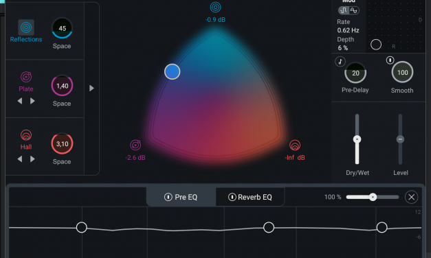The width and height of the screenshot is (431, 258).
Task: Click the Reflections label text
Action: (x=26, y=39)
